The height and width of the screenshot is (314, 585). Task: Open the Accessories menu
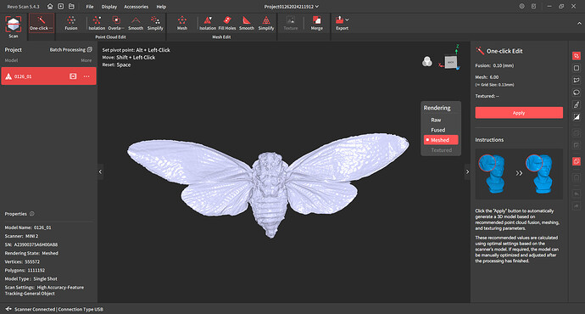click(136, 7)
